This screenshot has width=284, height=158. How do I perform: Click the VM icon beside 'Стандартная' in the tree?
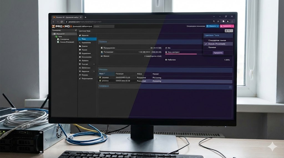coord(58,39)
